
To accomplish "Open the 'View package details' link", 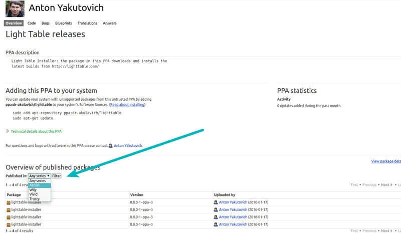I will pyautogui.click(x=386, y=161).
